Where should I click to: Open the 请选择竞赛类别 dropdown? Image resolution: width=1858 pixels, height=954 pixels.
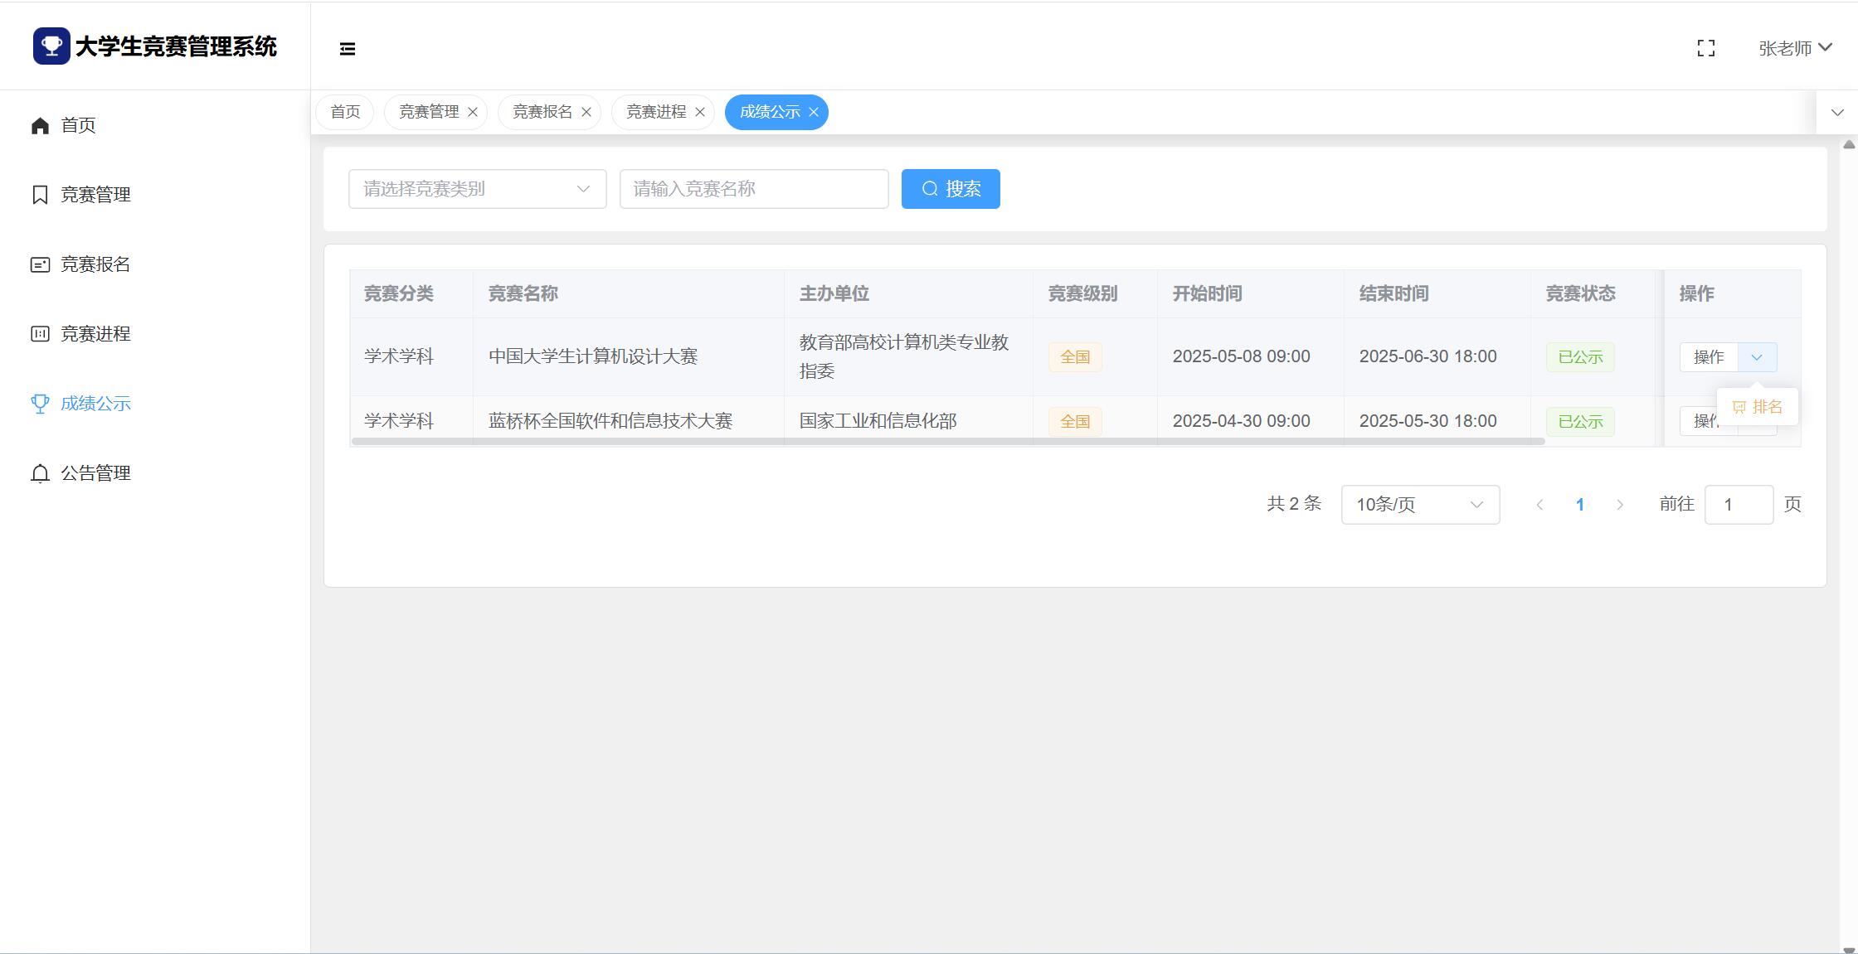pos(477,189)
